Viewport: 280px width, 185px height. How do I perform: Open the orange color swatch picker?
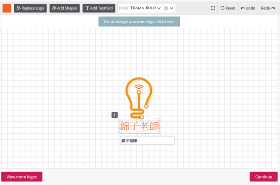coord(7,8)
